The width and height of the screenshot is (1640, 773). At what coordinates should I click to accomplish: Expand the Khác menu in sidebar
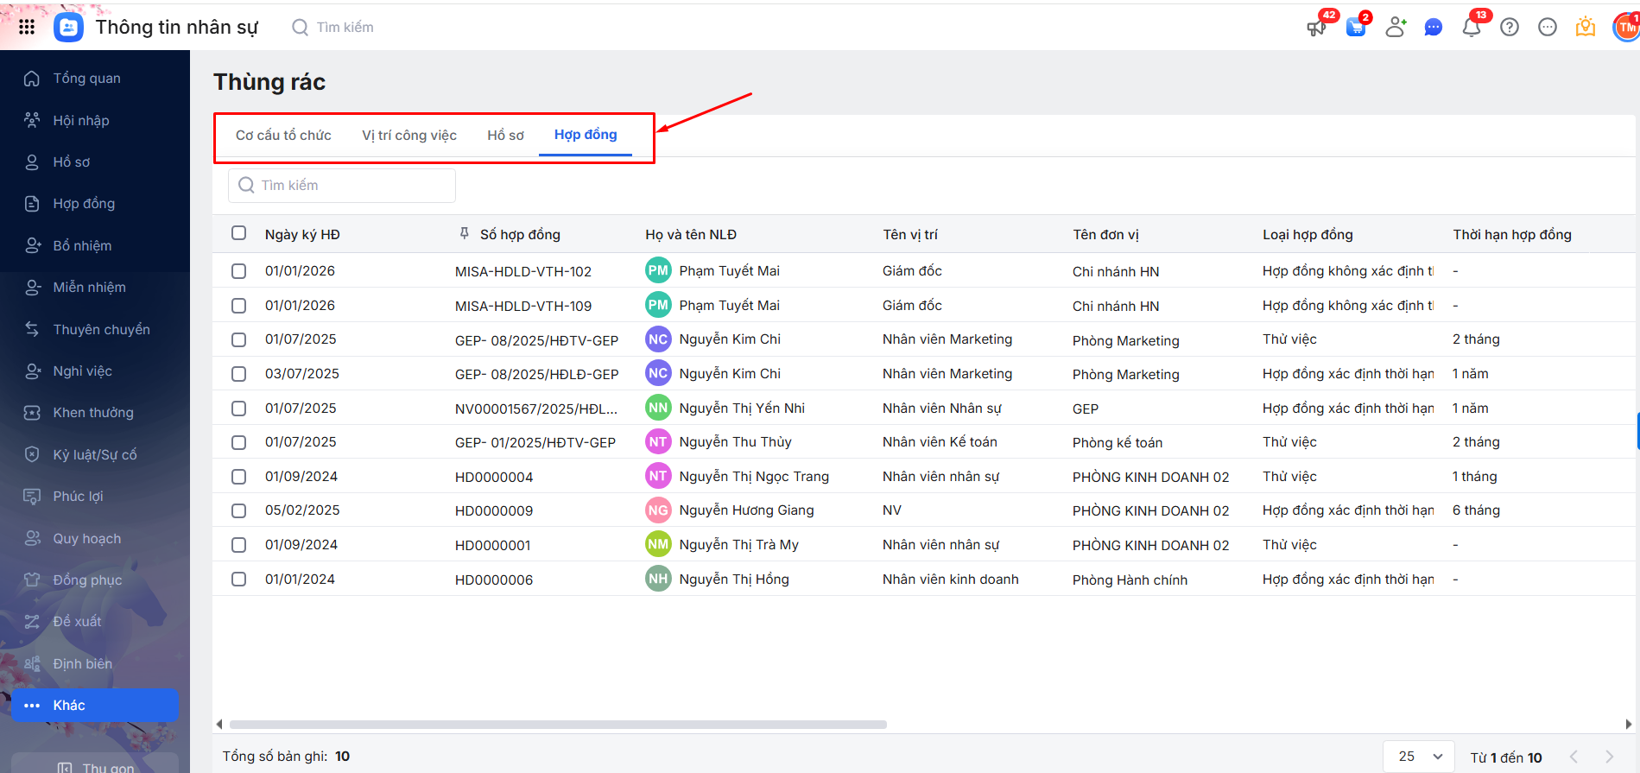[95, 706]
